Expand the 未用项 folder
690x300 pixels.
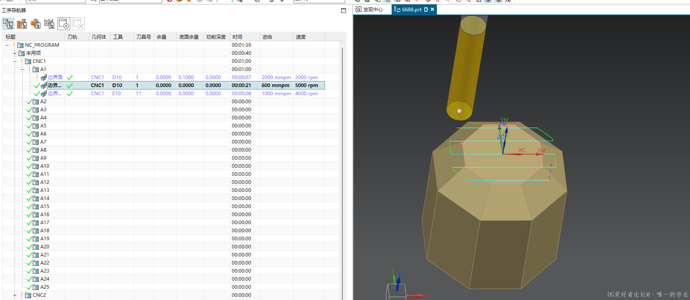[15, 53]
